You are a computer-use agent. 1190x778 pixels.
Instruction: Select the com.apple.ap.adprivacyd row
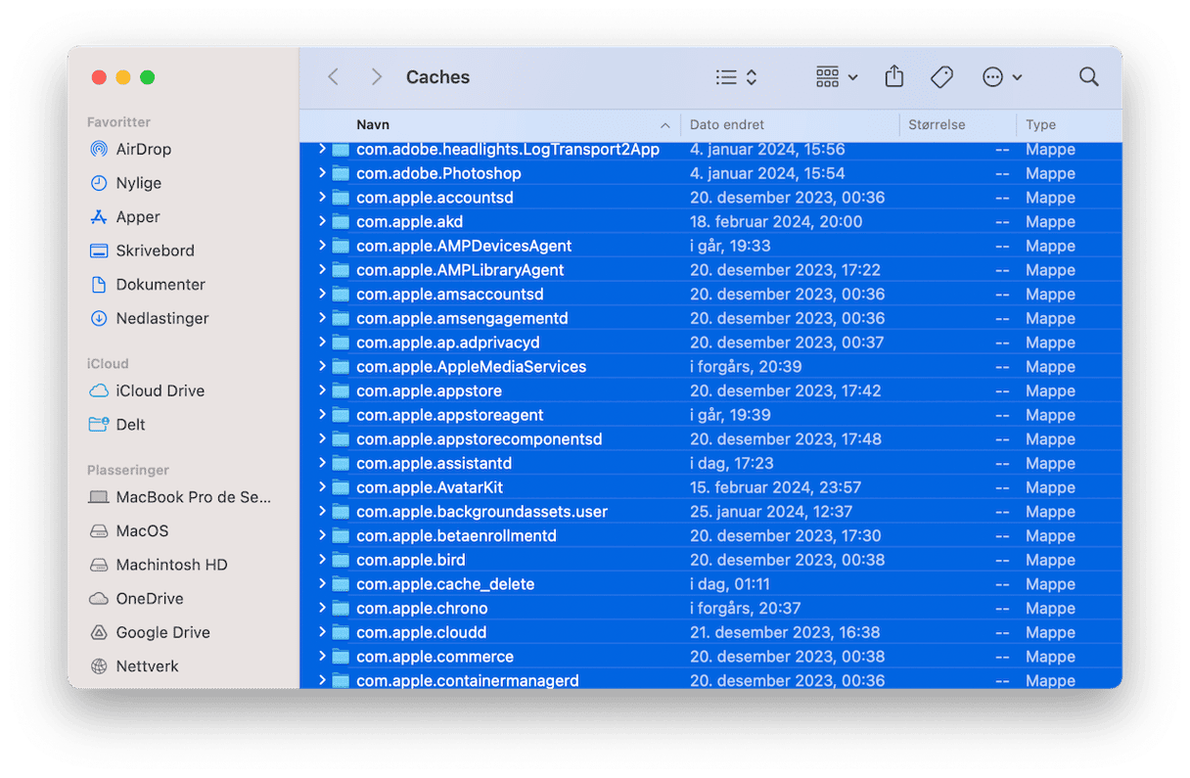pyautogui.click(x=710, y=343)
